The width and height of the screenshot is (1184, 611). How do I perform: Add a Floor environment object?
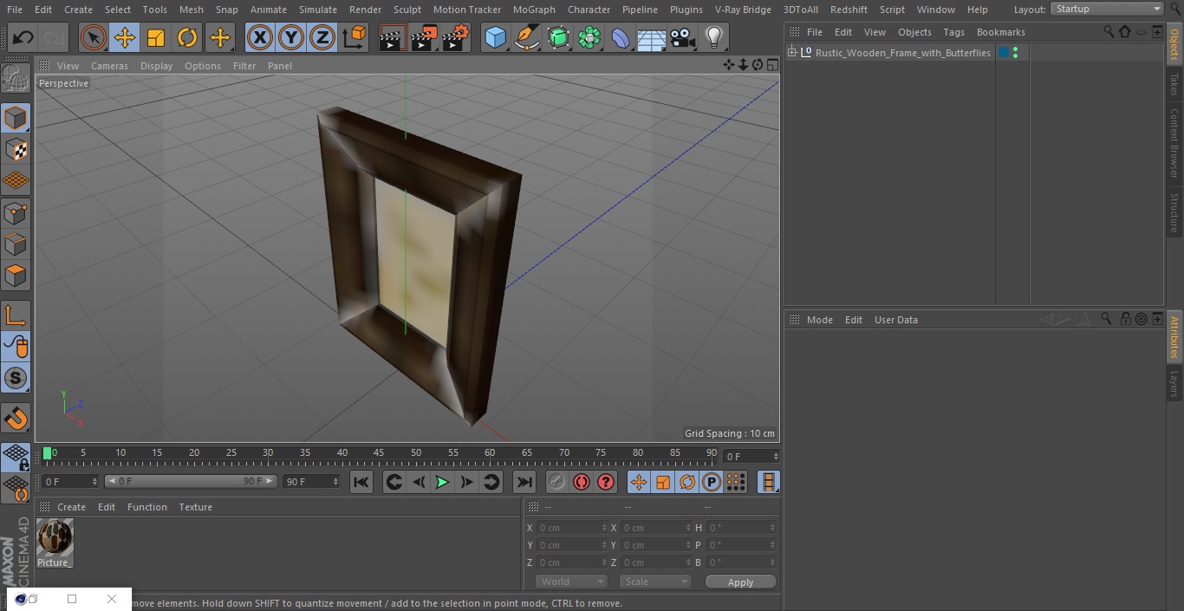(x=651, y=37)
